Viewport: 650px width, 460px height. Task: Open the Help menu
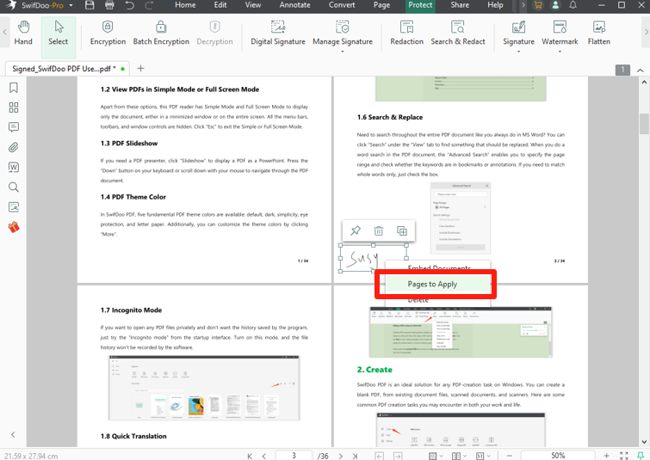495,5
